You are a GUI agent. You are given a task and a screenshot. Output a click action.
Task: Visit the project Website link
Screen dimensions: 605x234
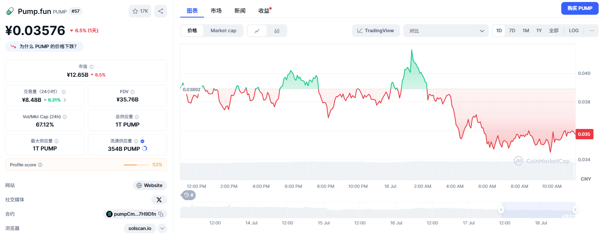pos(150,185)
